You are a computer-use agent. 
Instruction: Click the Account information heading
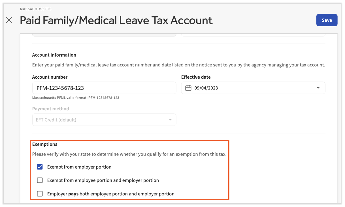tap(54, 55)
